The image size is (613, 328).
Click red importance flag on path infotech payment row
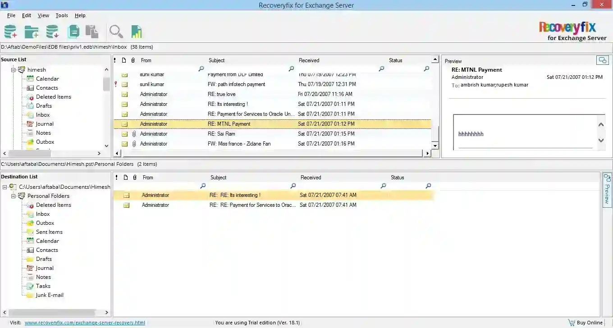click(x=115, y=84)
